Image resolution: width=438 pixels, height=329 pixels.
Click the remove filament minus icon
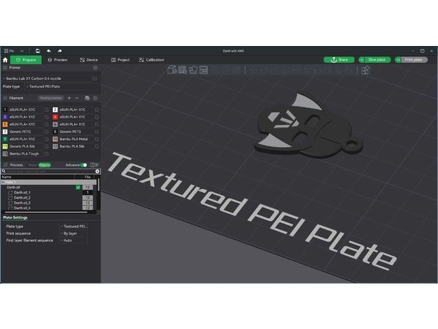click(x=77, y=98)
